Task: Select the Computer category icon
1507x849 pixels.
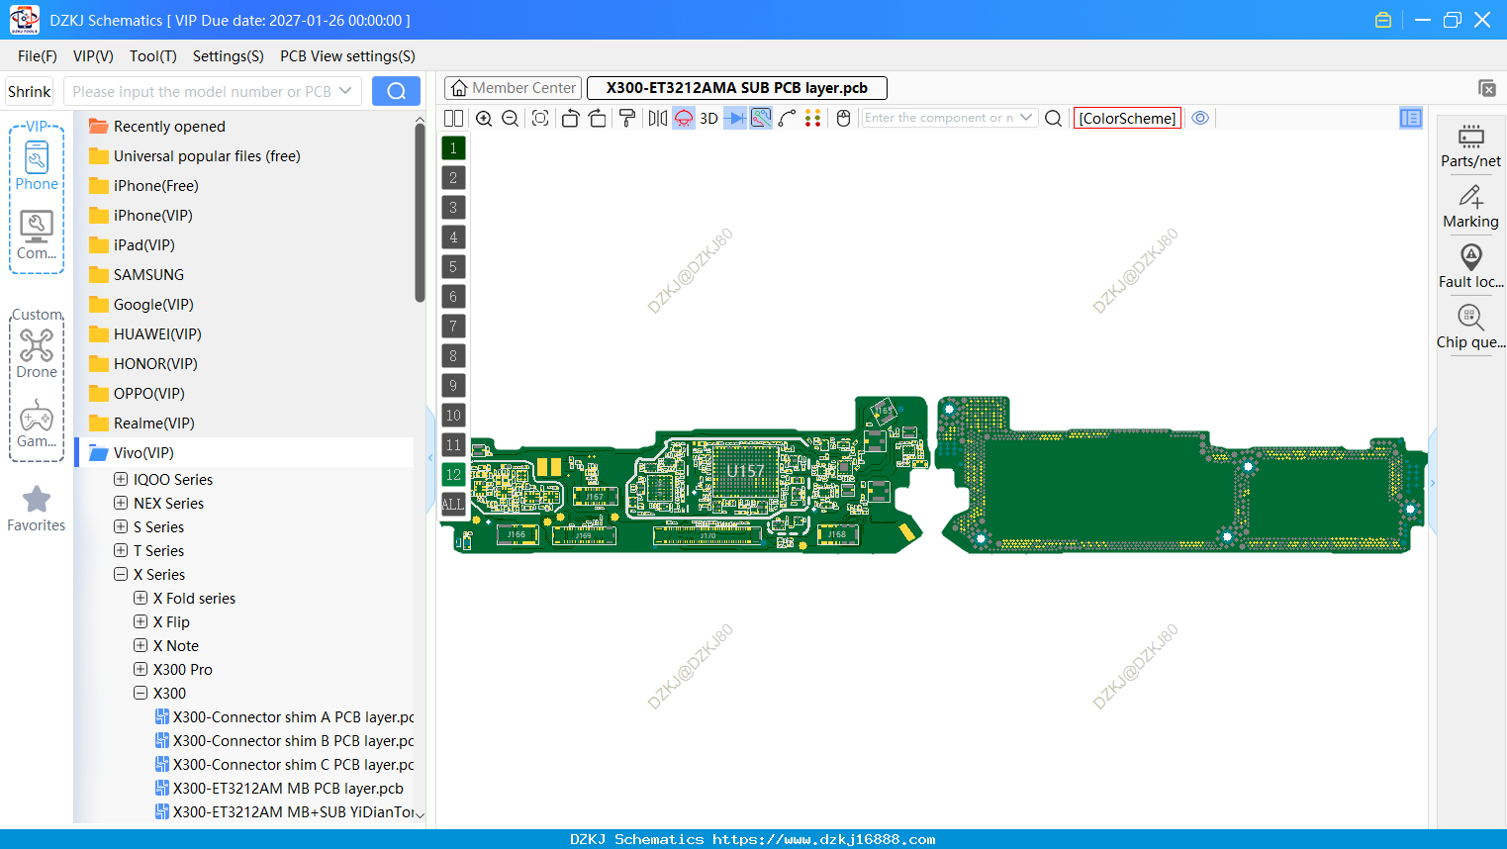Action: click(x=37, y=236)
